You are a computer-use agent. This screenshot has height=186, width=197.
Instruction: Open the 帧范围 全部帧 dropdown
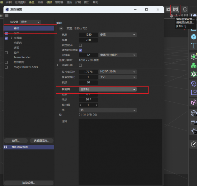pyautogui.click(x=108, y=89)
